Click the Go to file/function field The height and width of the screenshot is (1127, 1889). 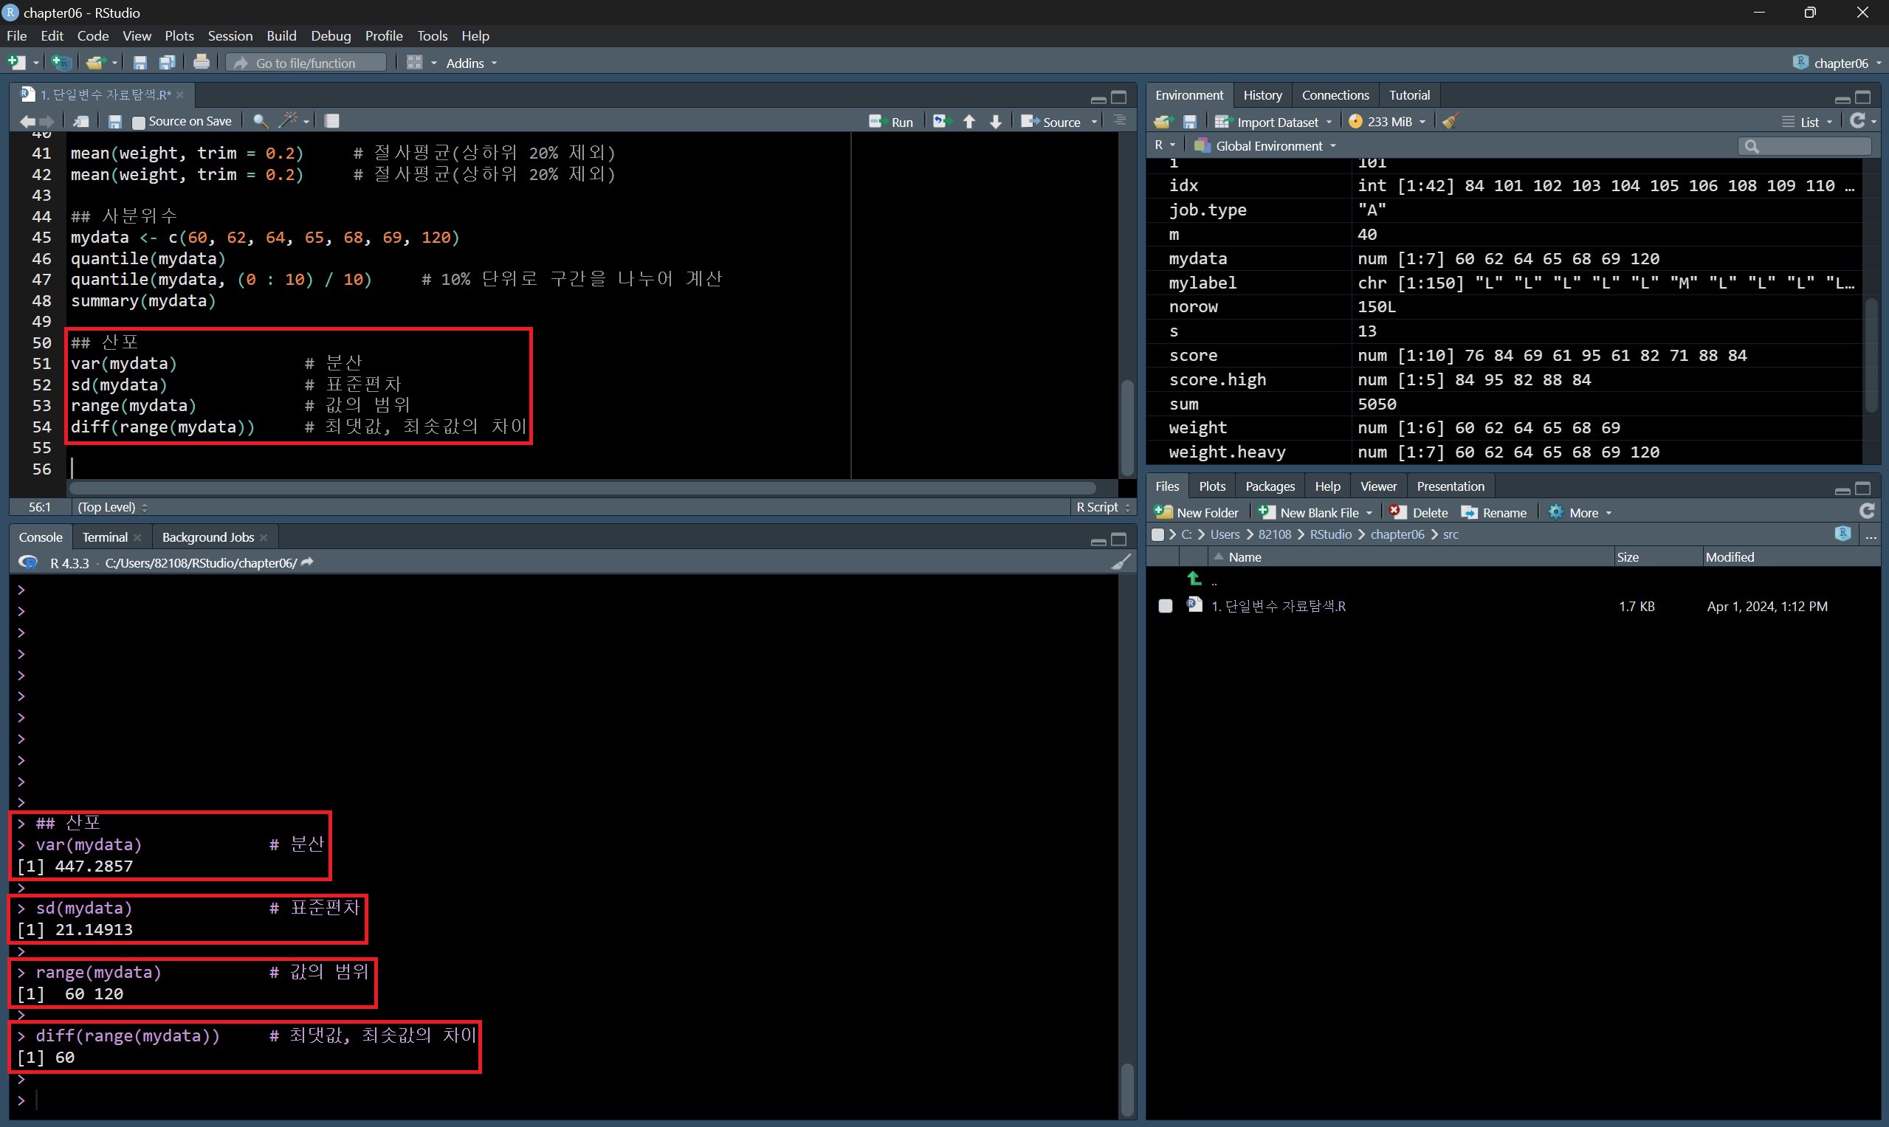click(306, 63)
